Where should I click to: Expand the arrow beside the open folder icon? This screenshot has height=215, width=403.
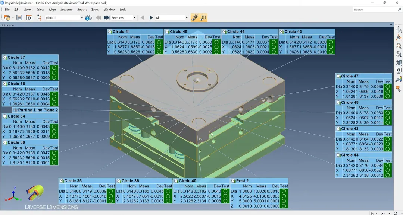13,18
